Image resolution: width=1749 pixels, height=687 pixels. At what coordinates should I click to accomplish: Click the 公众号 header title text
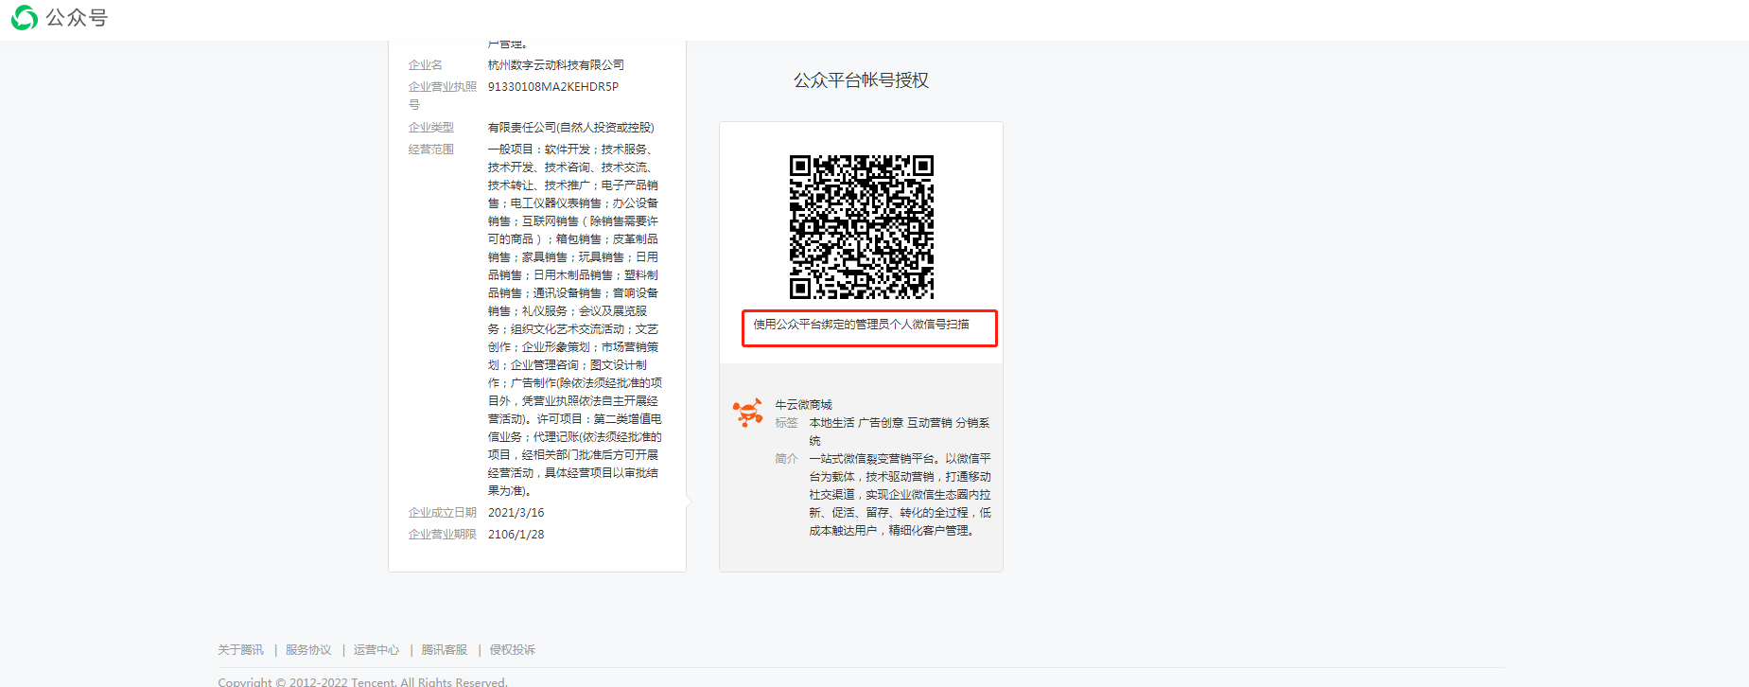tap(77, 18)
